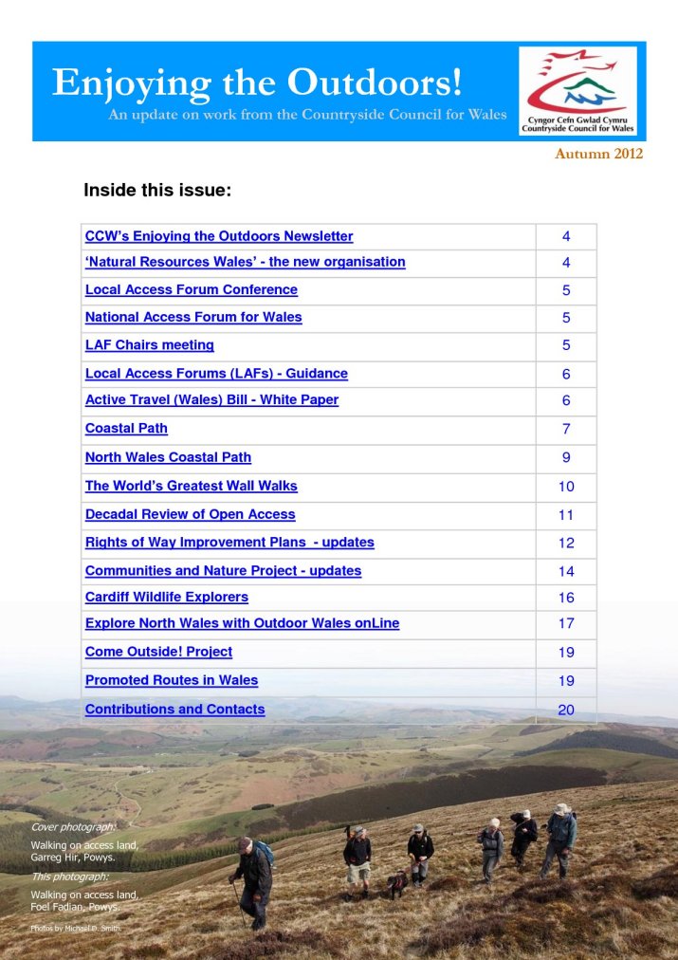Follow the Cardiff Wildlife Explorers link

tap(167, 597)
